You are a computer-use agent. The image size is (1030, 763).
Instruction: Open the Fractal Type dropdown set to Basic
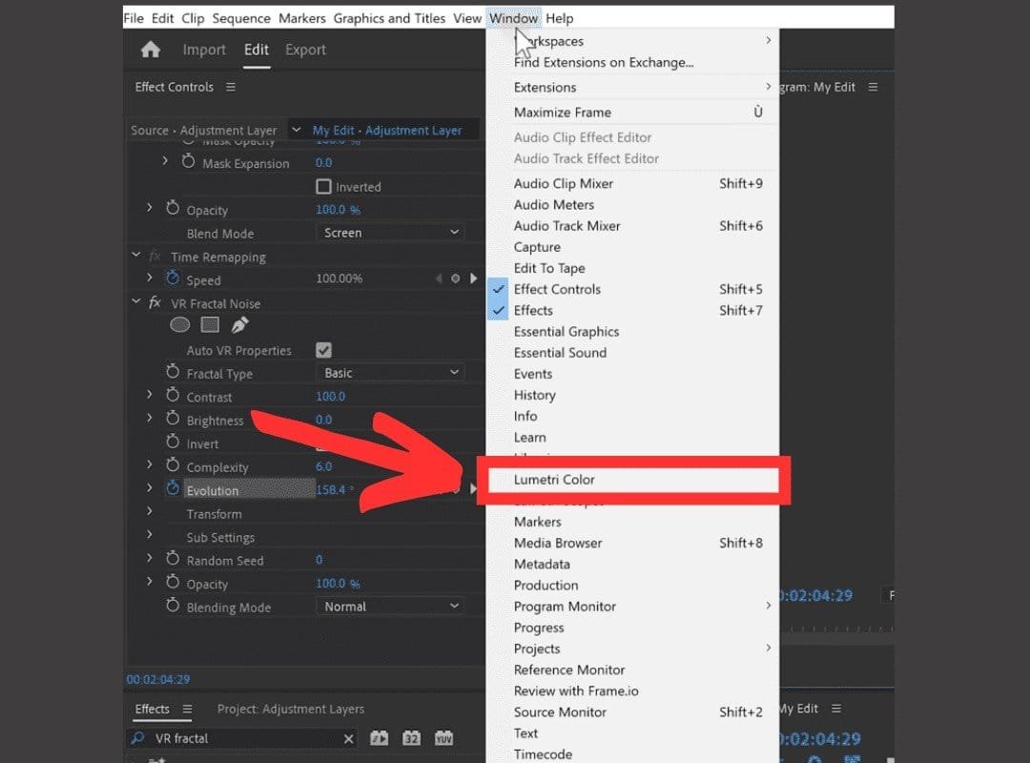(x=389, y=373)
